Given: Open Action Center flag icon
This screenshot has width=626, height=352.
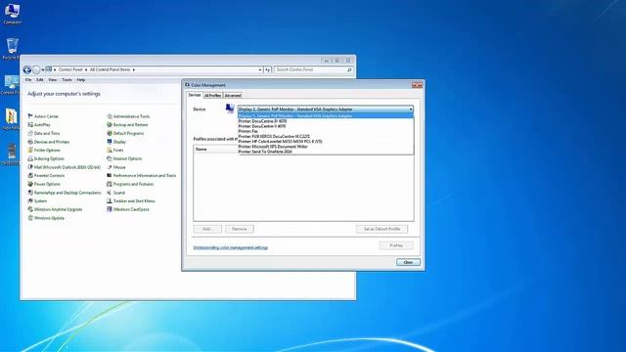Looking at the screenshot, I should point(30,116).
